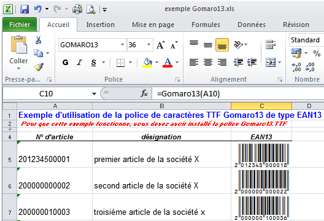Center text horizontally
The height and width of the screenshot is (221, 324).
208,62
